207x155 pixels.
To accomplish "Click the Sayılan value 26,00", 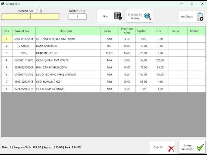I will (x=144, y=53).
